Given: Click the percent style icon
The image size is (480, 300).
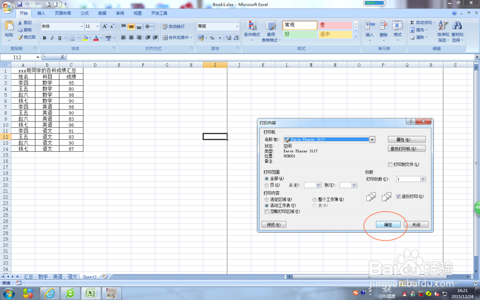Looking at the screenshot, I should tap(212, 38).
